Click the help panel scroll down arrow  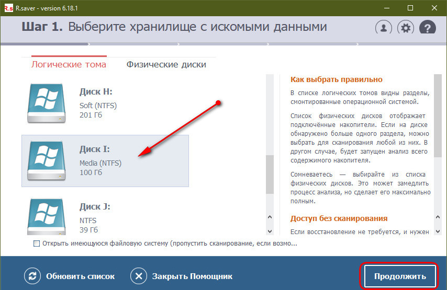tap(438, 231)
